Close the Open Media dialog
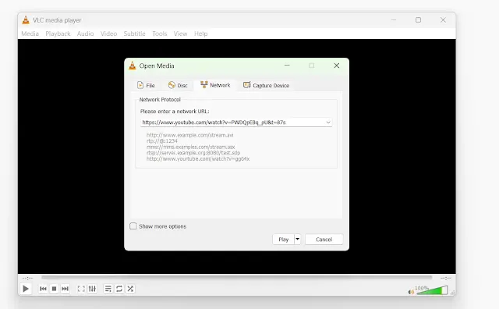Viewport: 499px width, 309px height. coord(336,66)
